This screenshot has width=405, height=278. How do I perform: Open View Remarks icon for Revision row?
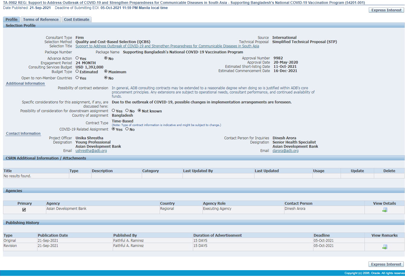coord(384,247)
